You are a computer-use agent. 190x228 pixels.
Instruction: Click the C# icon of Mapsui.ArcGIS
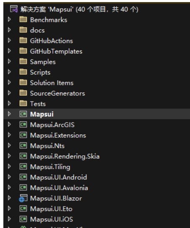(23, 124)
